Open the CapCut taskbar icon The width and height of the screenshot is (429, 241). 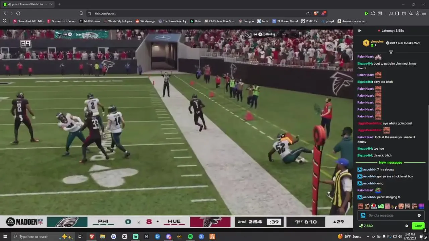click(x=125, y=237)
